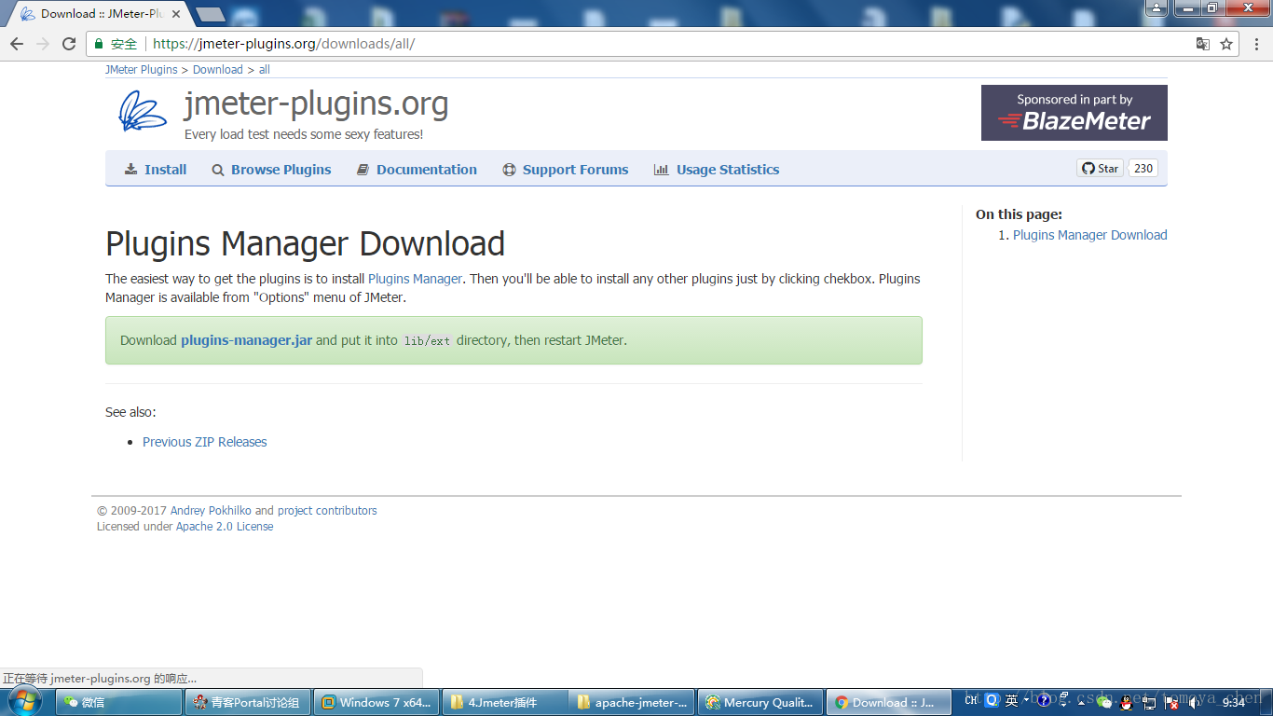Open the QQ penguin tray icon
The image size is (1273, 716).
(1126, 703)
